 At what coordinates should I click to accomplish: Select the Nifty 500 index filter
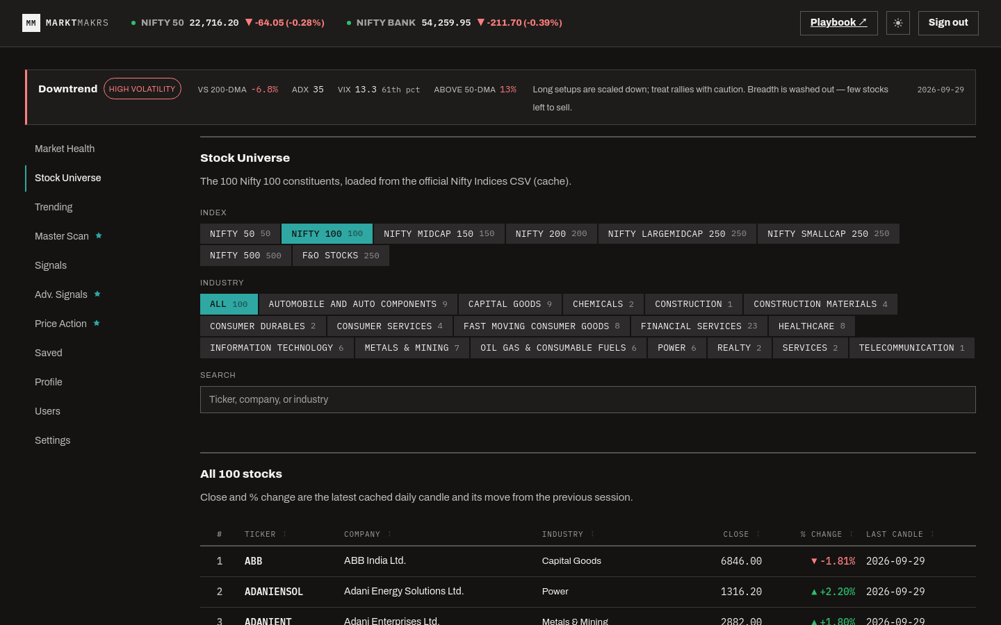(x=245, y=256)
